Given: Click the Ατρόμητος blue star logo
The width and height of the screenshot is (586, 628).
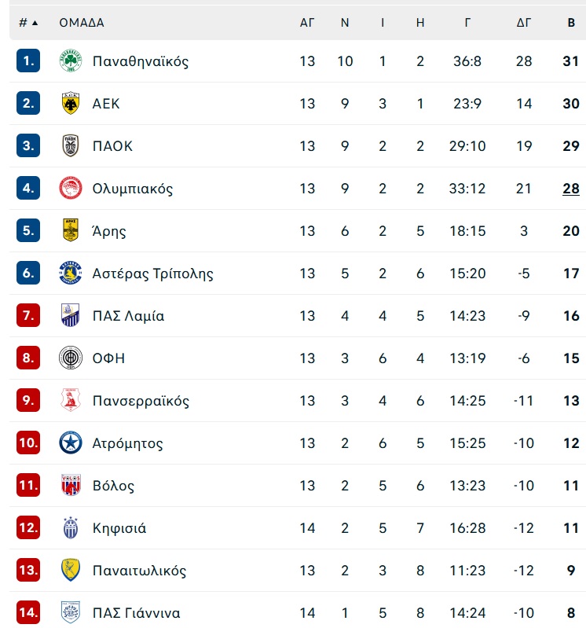Looking at the screenshot, I should coord(71,443).
